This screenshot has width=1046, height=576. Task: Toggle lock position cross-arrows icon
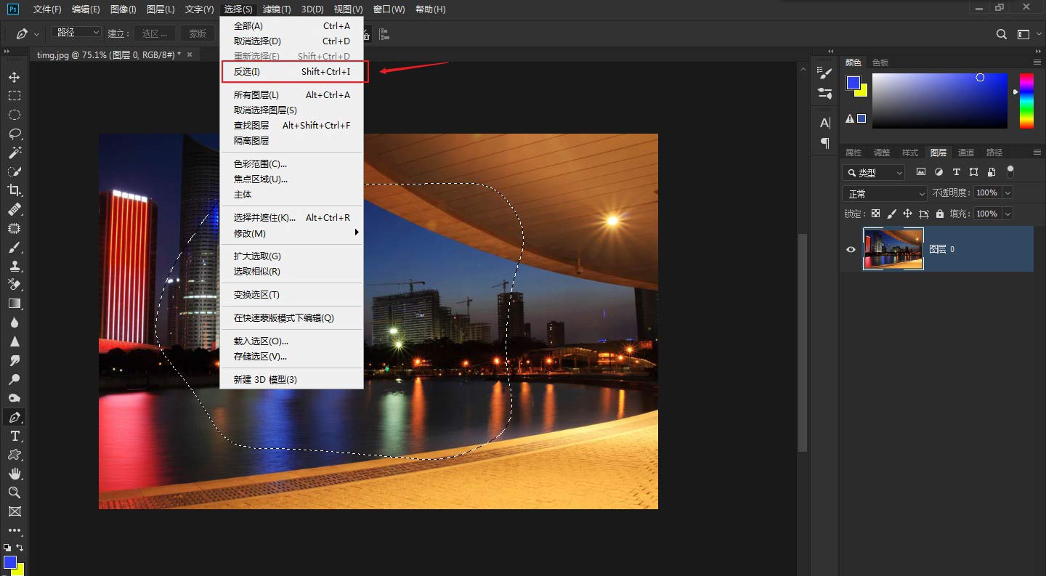tap(907, 214)
